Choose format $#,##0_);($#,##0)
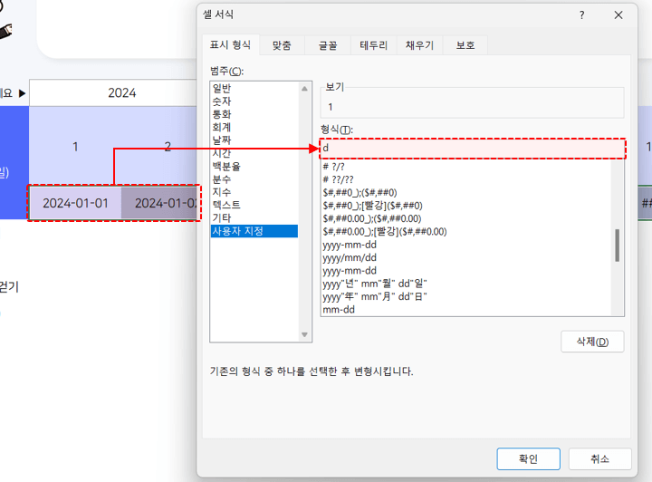This screenshot has height=482, width=652. (x=466, y=192)
